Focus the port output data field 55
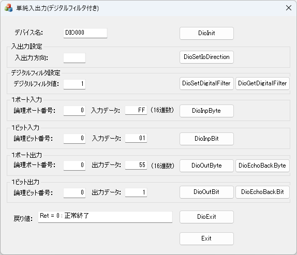 pyautogui.click(x=136, y=165)
